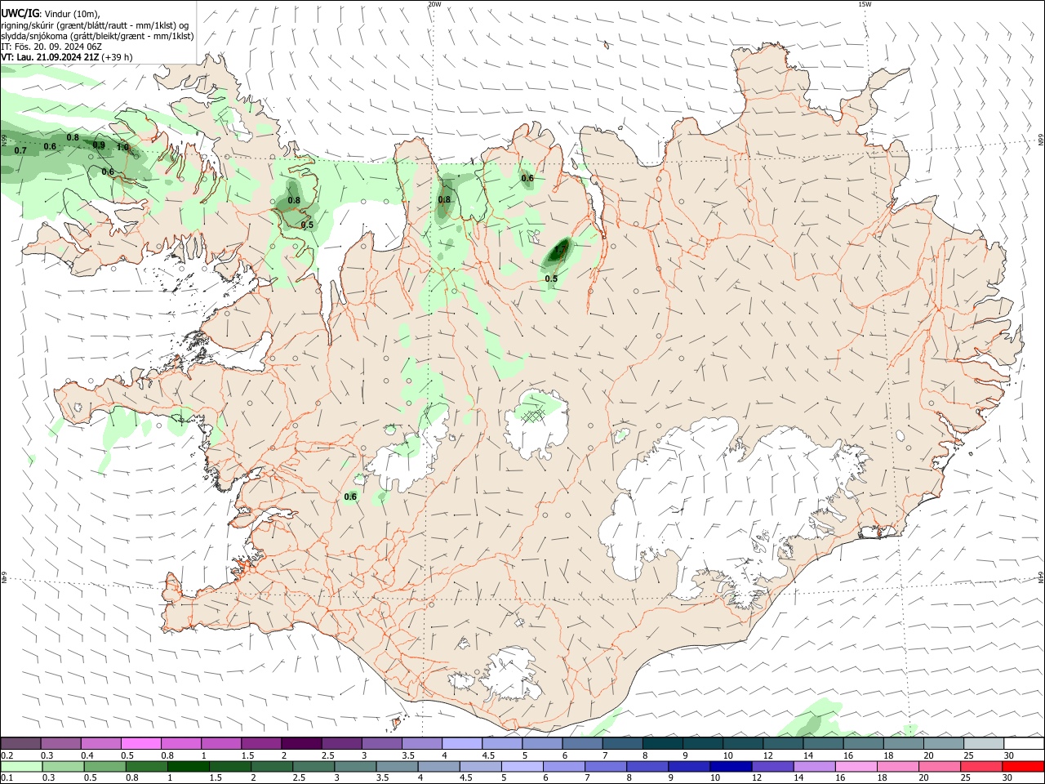
Task: Select the 4 light lavender swatch in upper legend row
Action: pyautogui.click(x=462, y=743)
